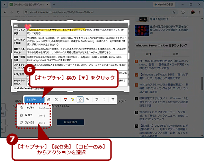This screenshot has height=161, width=204.
Task: Redo the annotation
Action: coord(104,100)
